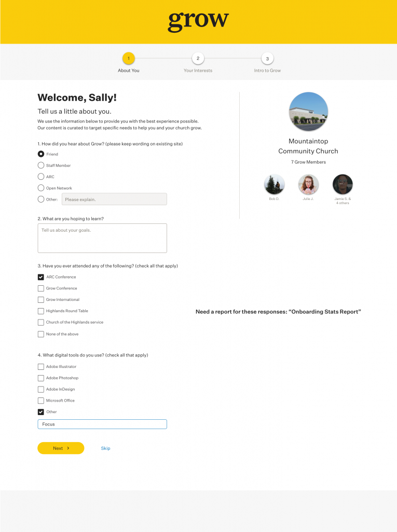
Task: Open Jamie S.'s member avatar
Action: click(343, 184)
